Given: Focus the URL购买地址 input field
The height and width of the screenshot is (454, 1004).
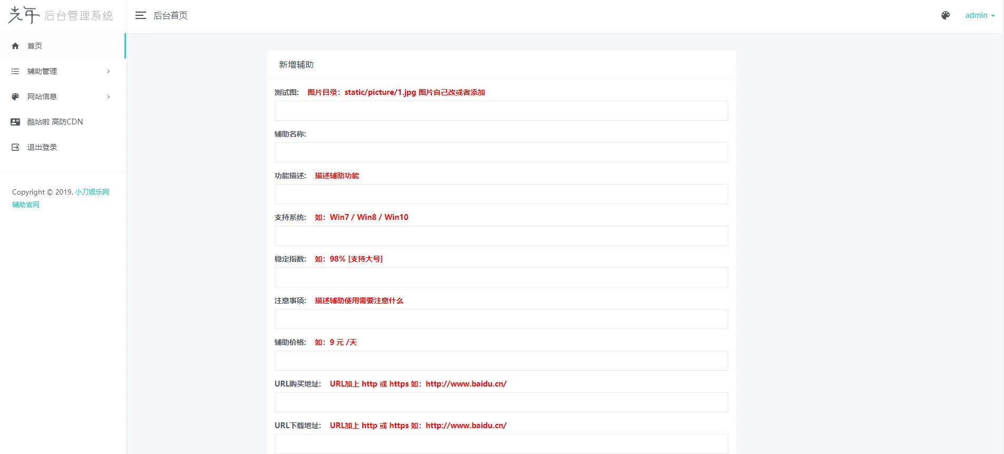Looking at the screenshot, I should coord(501,402).
